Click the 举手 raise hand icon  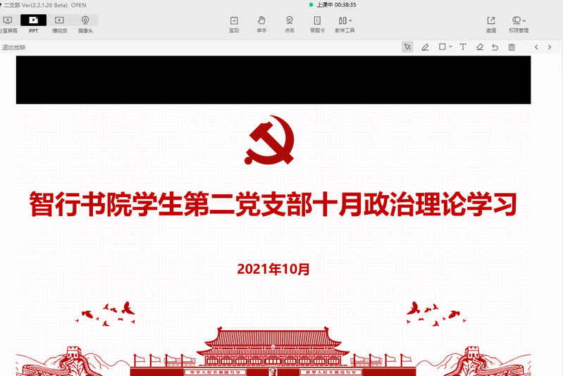click(x=261, y=24)
